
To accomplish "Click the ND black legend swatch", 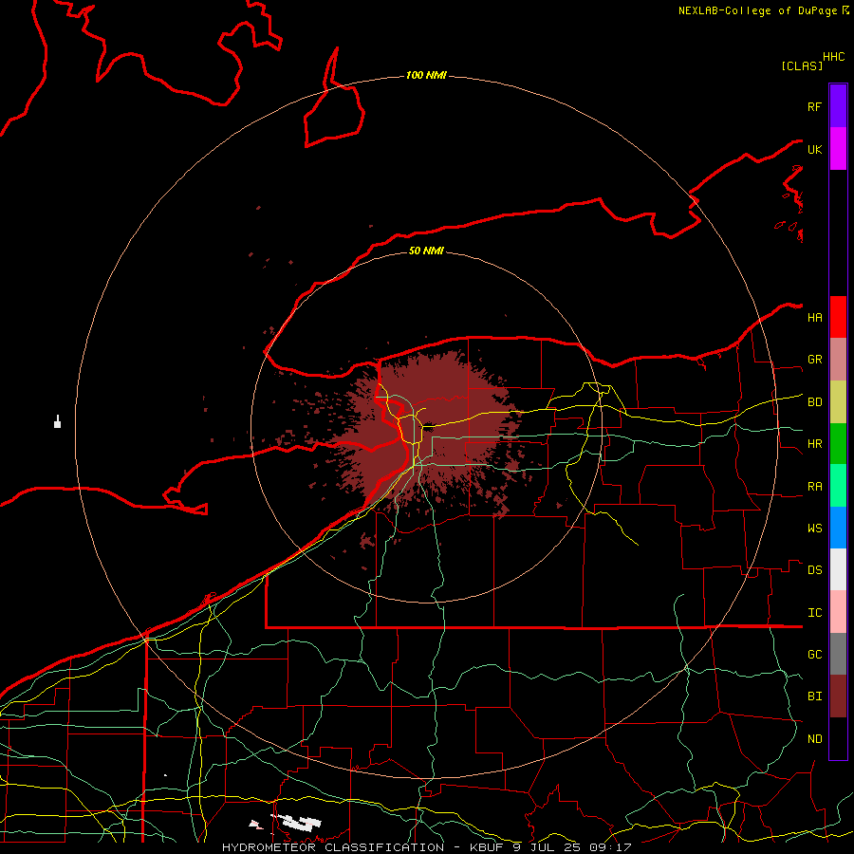I will click(838, 738).
